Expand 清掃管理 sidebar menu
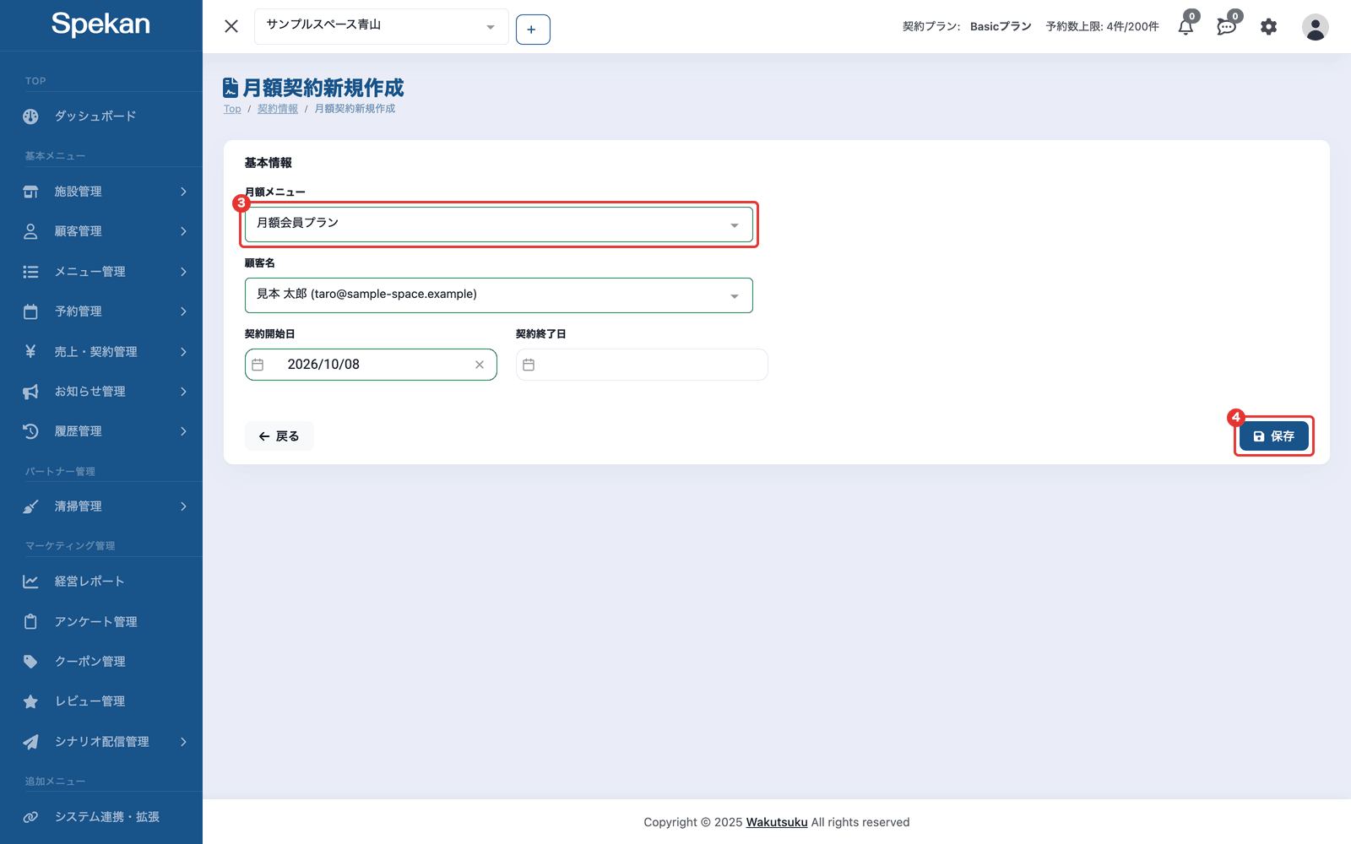Viewport: 1351px width, 844px height. [x=101, y=506]
